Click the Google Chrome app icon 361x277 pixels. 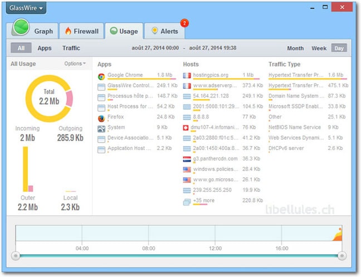tap(101, 76)
